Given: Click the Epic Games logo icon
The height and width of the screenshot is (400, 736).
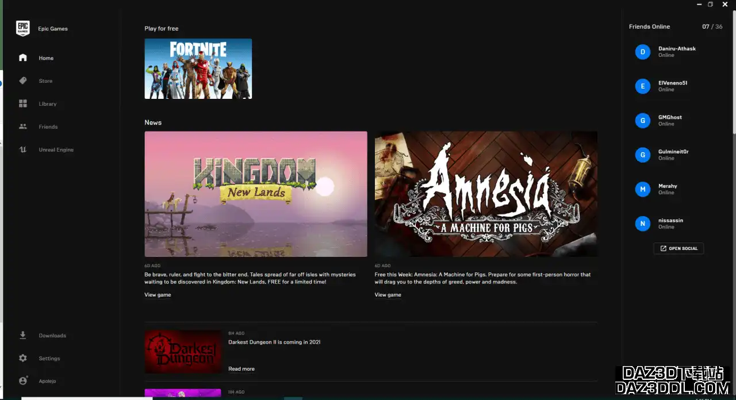Looking at the screenshot, I should (22, 28).
